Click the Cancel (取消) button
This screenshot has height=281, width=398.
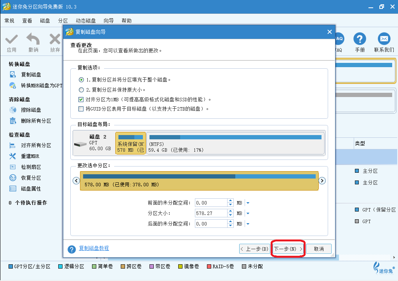click(319, 249)
